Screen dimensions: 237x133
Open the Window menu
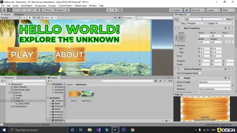(x=93, y=6)
